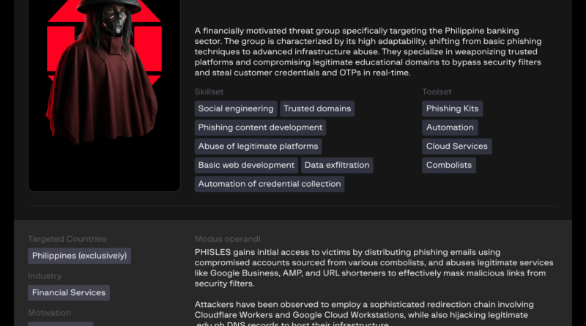Select the Financial Services industry tag
The height and width of the screenshot is (326, 586).
coord(69,293)
